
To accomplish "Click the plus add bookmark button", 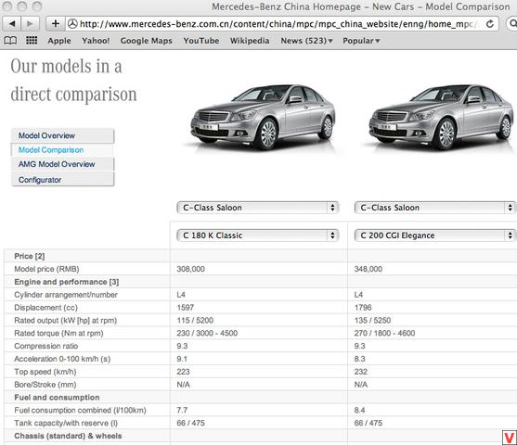I will tap(56, 24).
